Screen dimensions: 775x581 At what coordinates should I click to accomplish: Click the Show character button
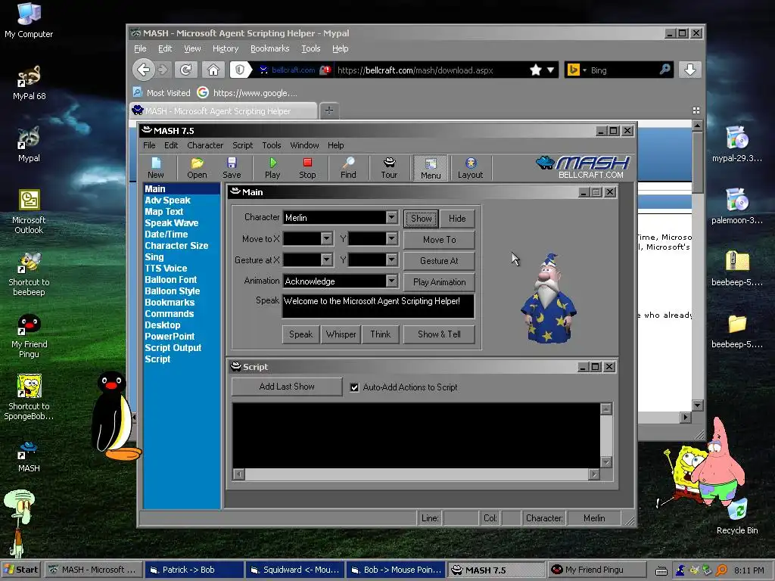pos(421,219)
